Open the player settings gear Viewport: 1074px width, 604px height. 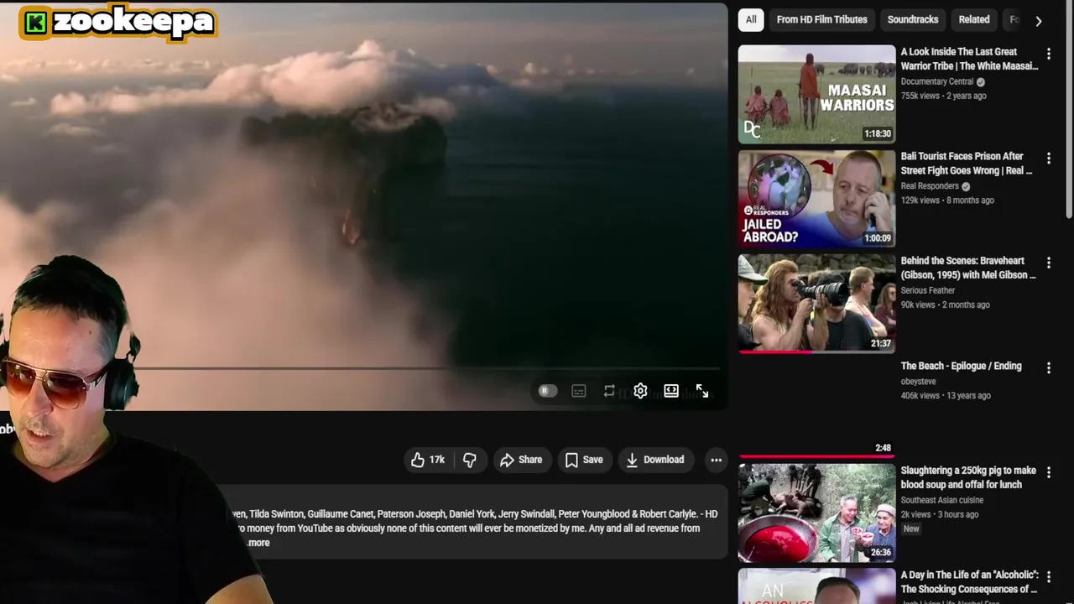640,391
